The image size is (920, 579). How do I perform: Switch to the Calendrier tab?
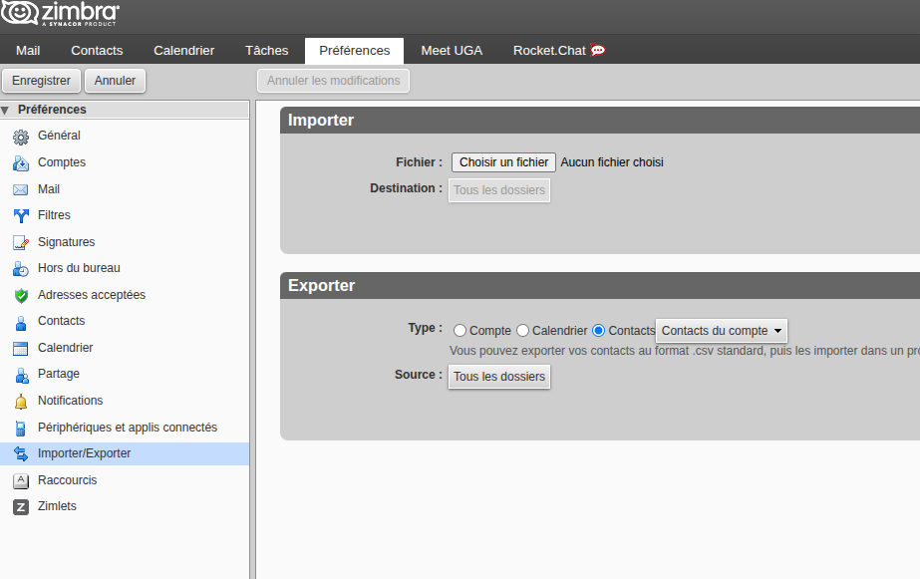(x=183, y=51)
